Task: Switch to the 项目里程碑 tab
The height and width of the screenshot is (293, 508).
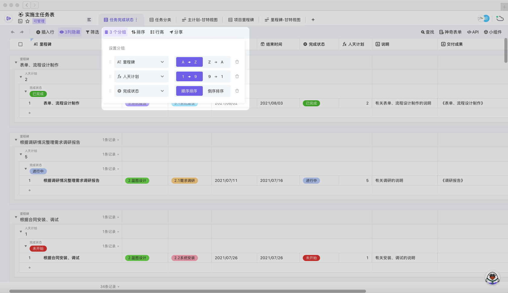Action: tap(241, 20)
